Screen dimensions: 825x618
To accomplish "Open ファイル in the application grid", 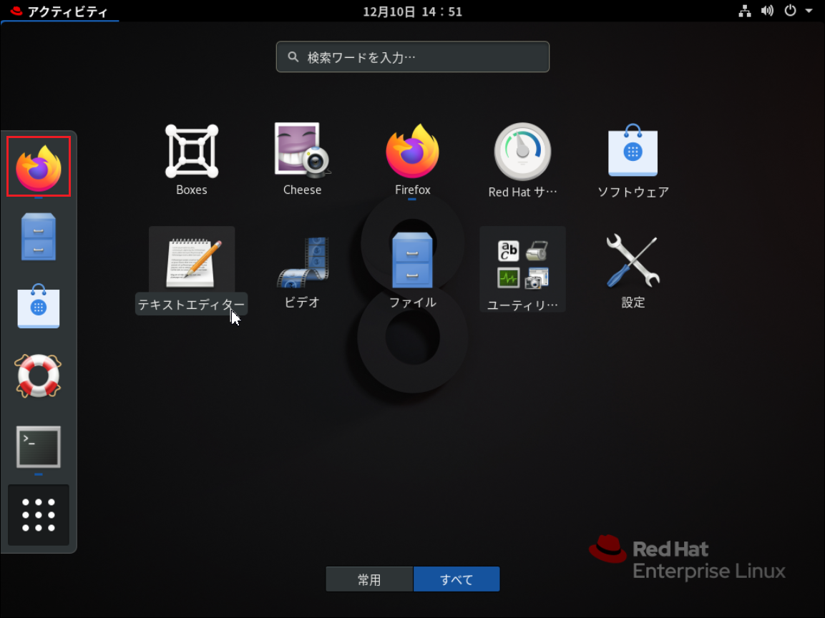I will pos(412,271).
